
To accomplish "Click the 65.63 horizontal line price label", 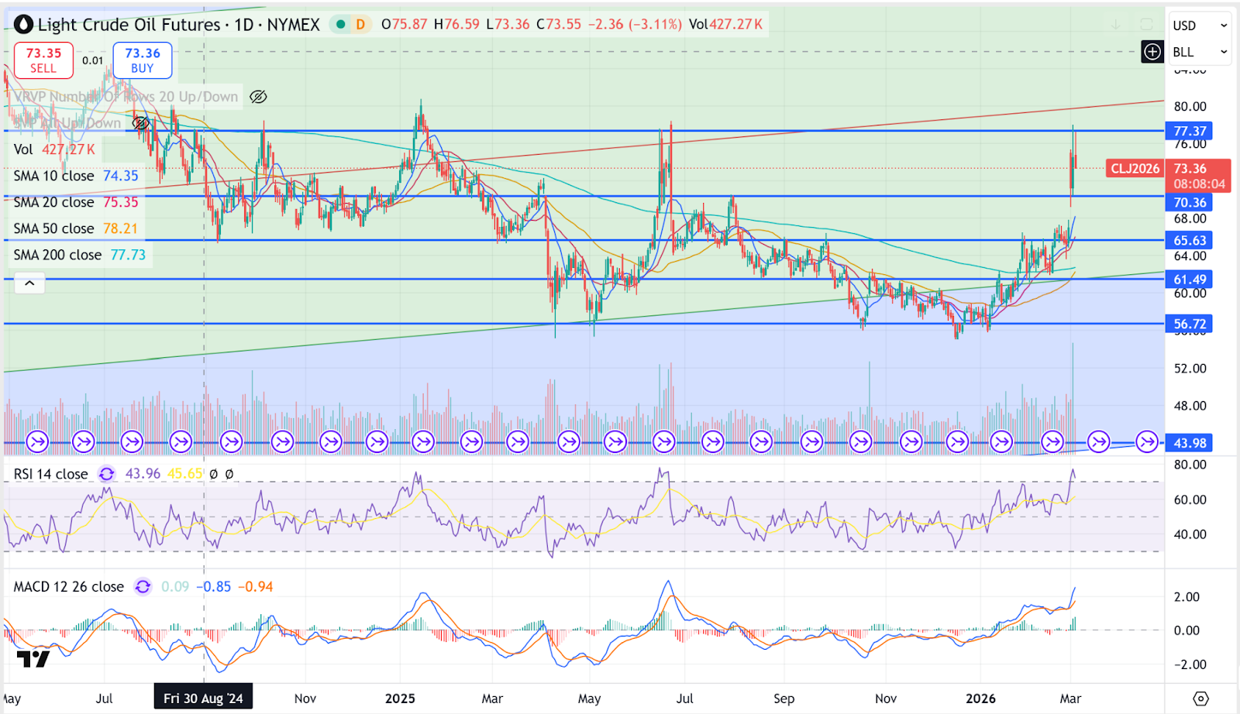I will pyautogui.click(x=1190, y=241).
